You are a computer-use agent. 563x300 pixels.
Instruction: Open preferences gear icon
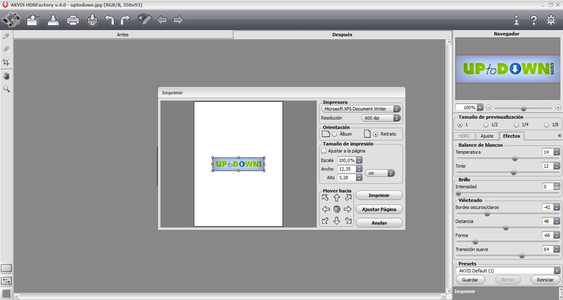pos(551,20)
